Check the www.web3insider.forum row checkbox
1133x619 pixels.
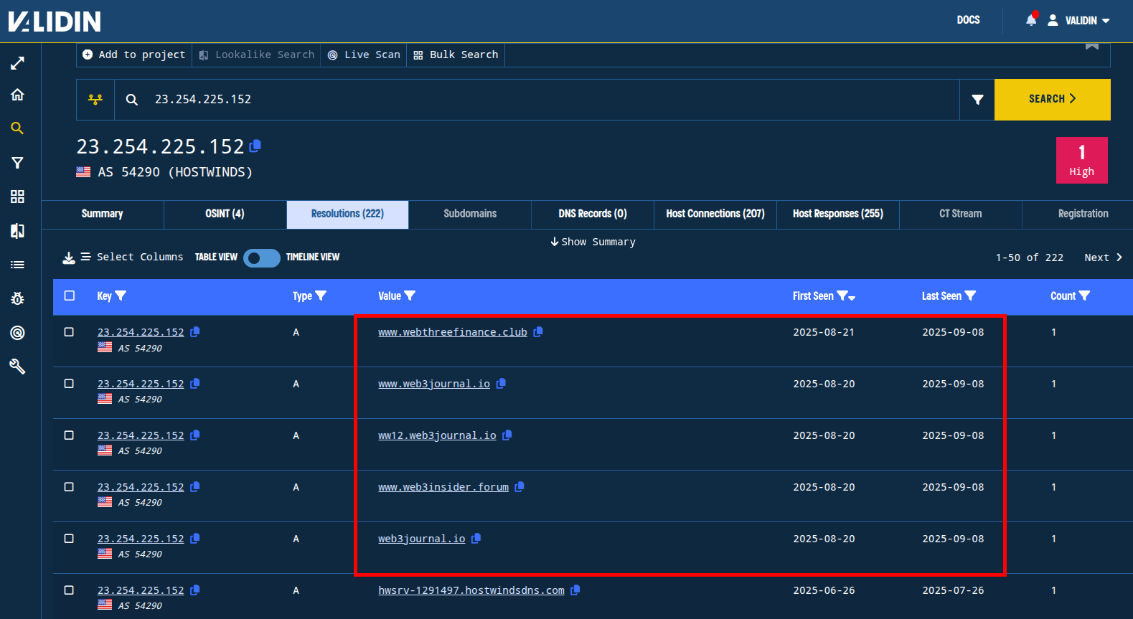69,487
